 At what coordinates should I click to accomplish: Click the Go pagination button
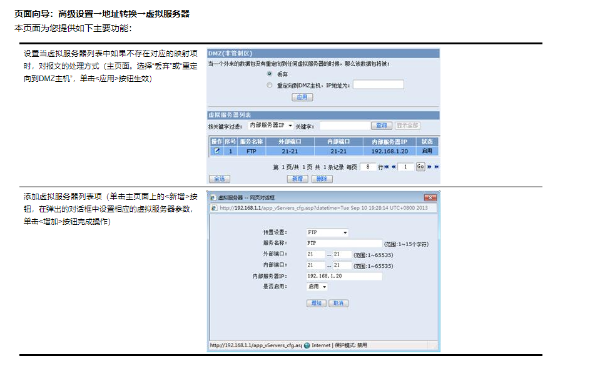420,167
